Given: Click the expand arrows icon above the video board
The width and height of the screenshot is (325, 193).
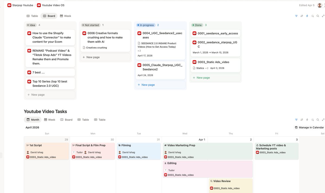Looking at the screenshot, I should tap(323, 16).
